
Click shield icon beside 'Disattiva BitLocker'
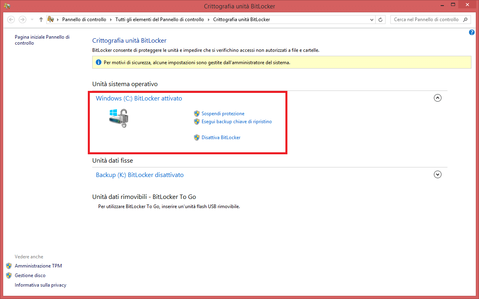(x=196, y=138)
